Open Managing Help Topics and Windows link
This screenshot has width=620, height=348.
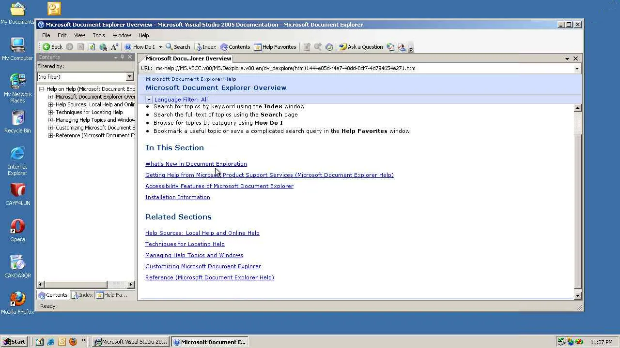point(194,255)
